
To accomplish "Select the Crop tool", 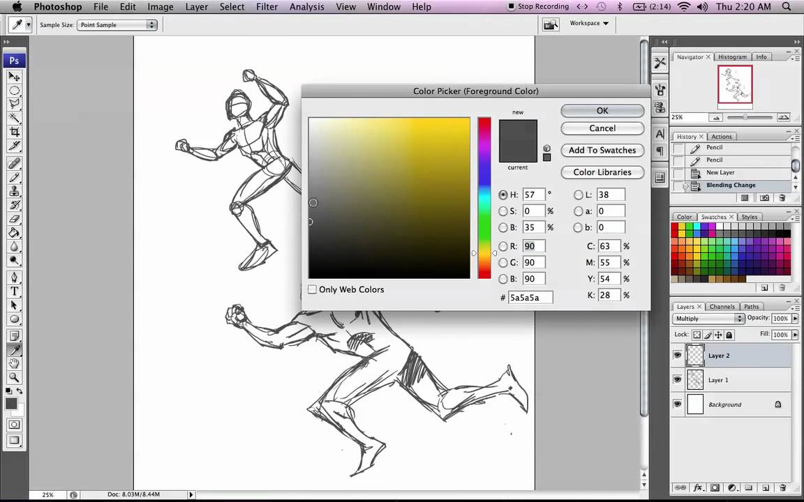I will 15,132.
